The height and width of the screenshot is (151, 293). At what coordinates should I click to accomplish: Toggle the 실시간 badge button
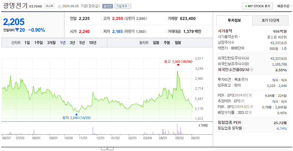coord(107,6)
